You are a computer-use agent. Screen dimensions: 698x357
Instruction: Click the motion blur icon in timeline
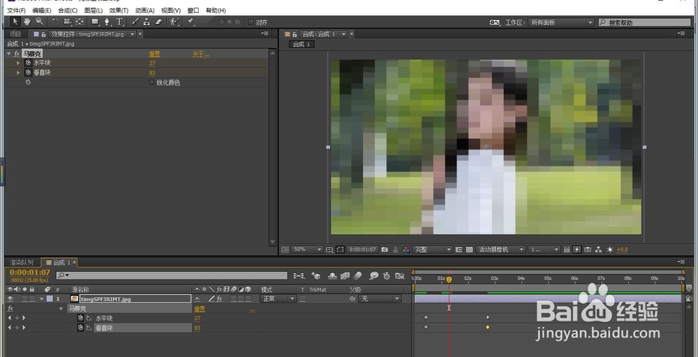357,277
